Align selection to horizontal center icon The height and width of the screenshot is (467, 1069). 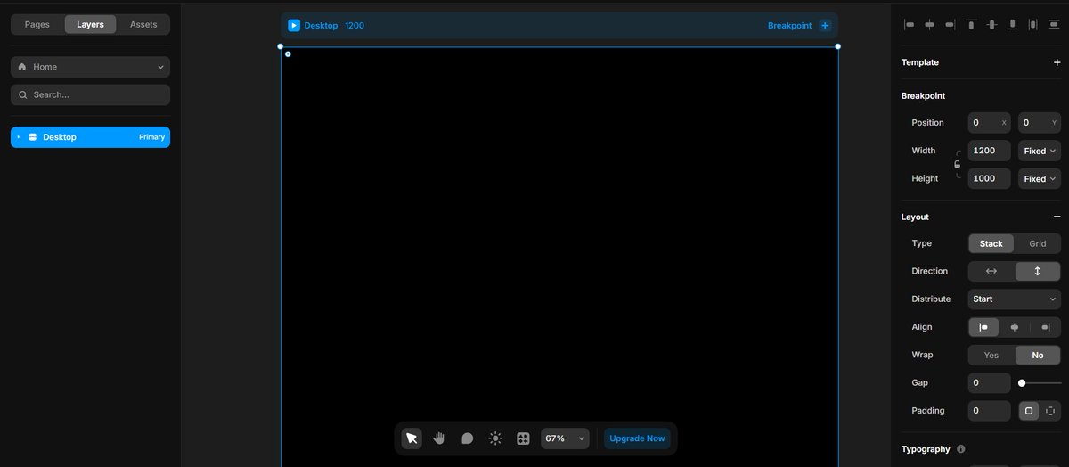click(930, 25)
